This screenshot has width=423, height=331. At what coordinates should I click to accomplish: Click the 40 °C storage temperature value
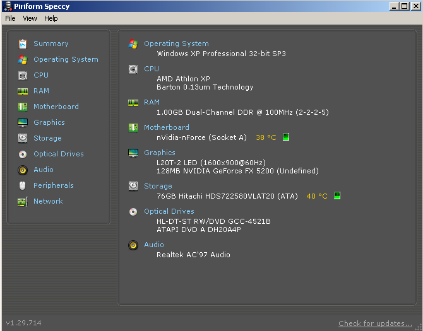[x=317, y=196]
